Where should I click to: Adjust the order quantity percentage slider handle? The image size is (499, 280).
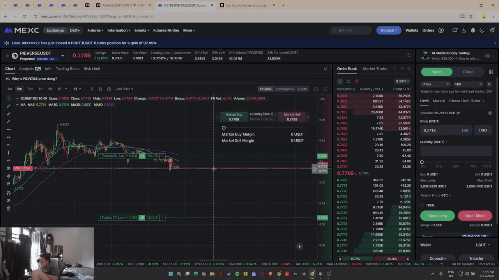[422, 162]
